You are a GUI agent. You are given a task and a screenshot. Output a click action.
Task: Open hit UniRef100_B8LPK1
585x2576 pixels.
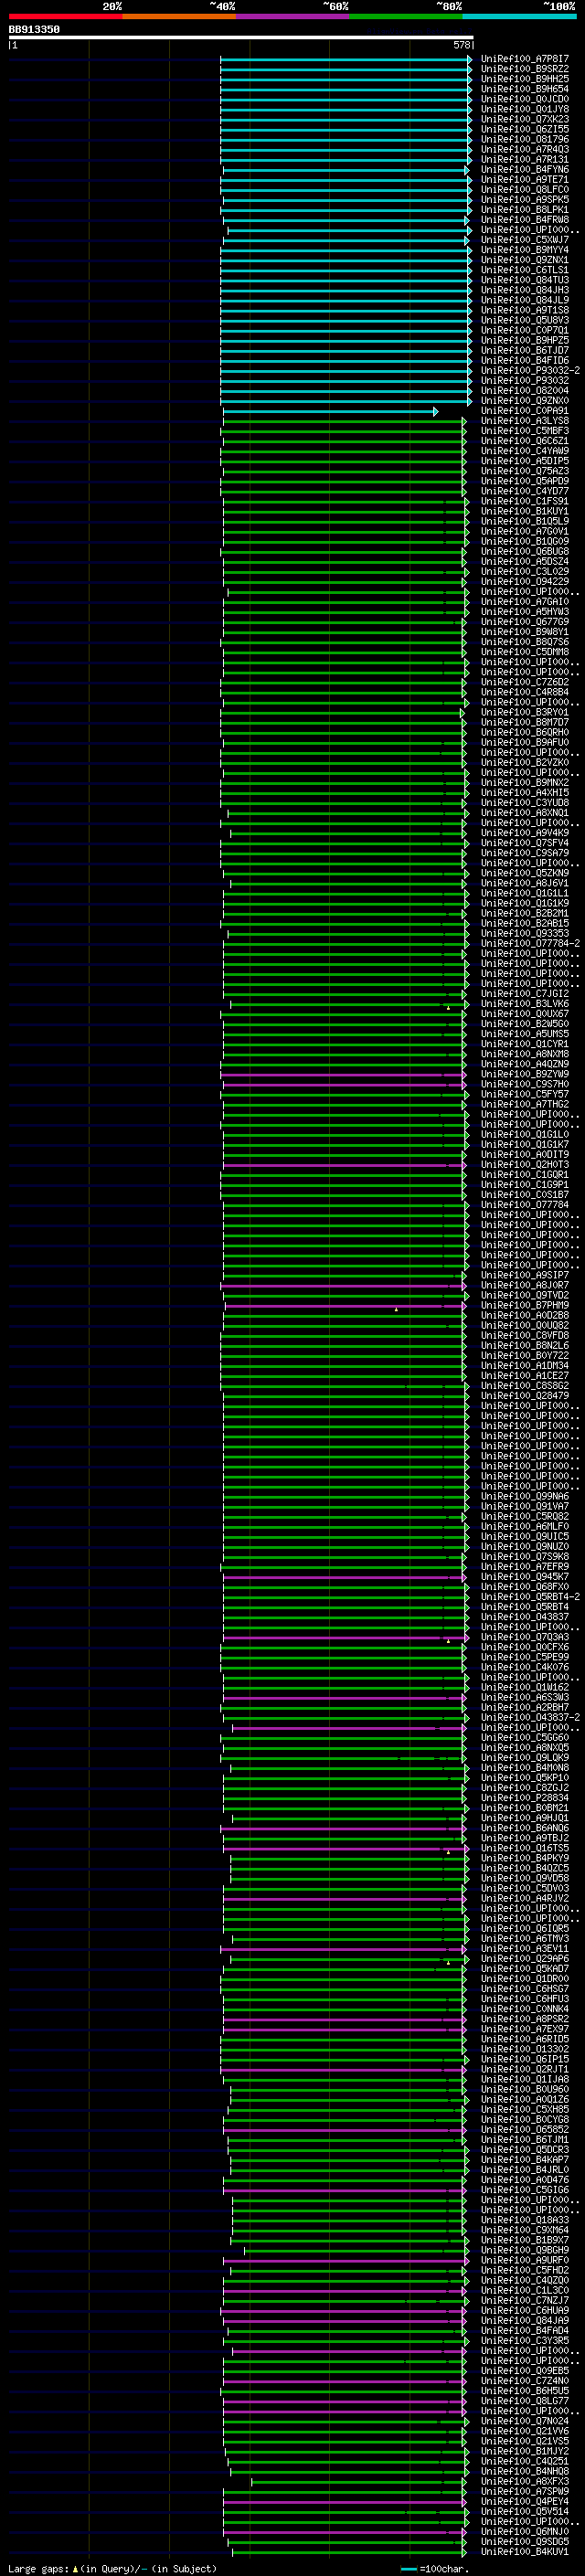[525, 210]
